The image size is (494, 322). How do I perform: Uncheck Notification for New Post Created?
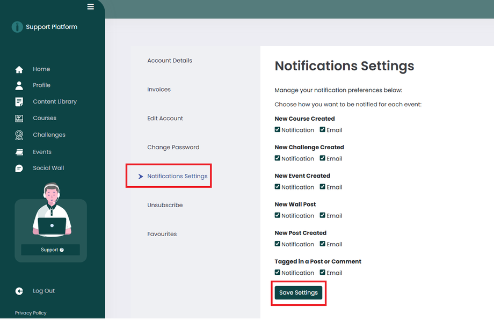click(277, 244)
